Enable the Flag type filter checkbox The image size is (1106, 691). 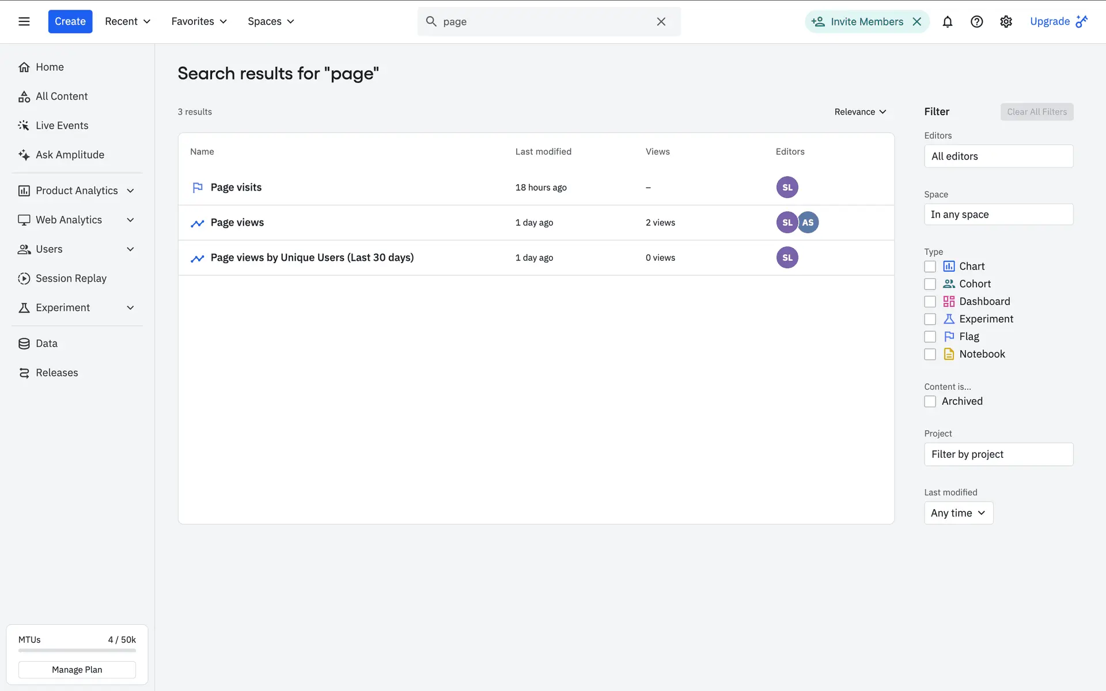coord(930,337)
